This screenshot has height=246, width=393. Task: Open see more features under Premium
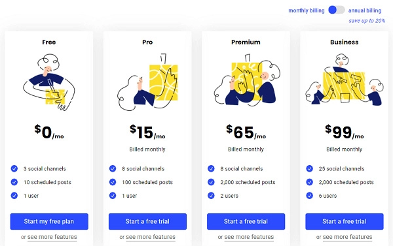click(x=249, y=237)
